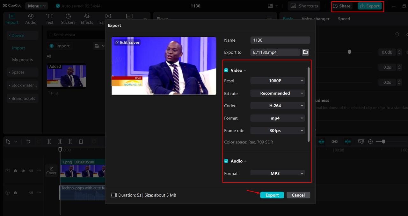The image size is (408, 216).
Task: Mute the video track speaker icon
Action: click(x=31, y=171)
